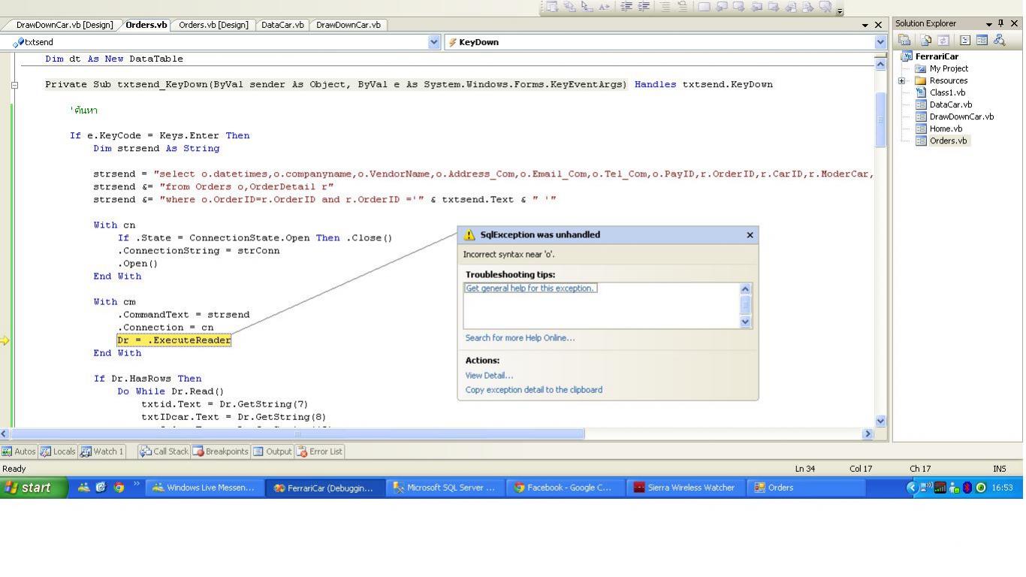This screenshot has height=577, width=1026.
Task: Open the Call Stack window tab
Action: [164, 452]
